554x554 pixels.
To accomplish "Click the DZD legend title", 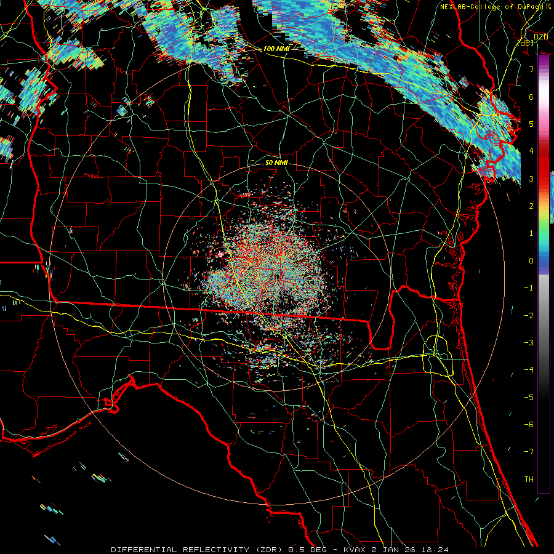I will click(540, 37).
